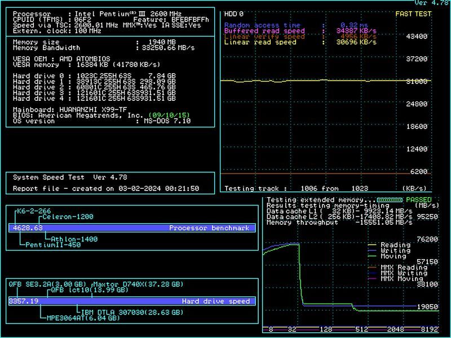
Task: Click the 3357.19 hard drive score
Action: click(24, 301)
